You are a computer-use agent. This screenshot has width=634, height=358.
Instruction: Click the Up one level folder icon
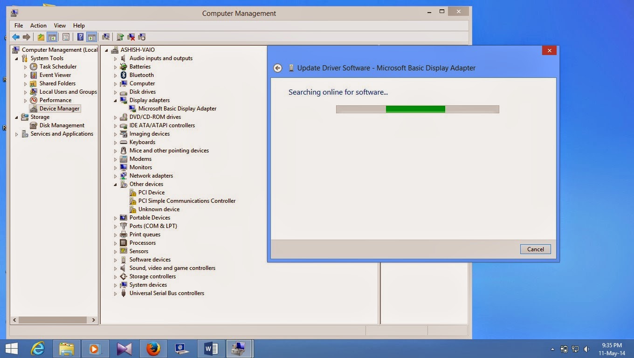(41, 37)
